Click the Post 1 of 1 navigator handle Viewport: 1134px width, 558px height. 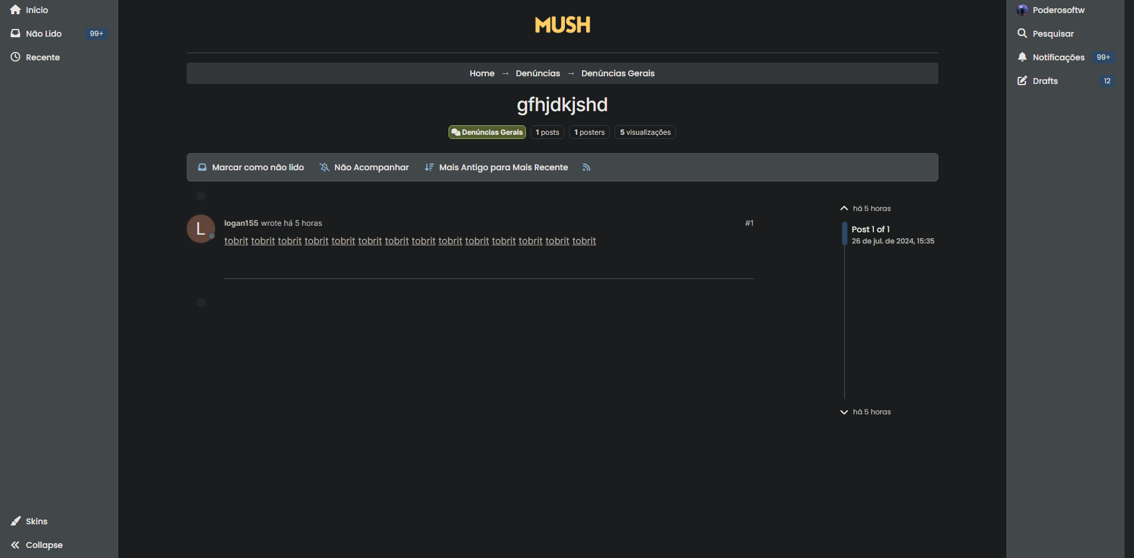point(844,234)
